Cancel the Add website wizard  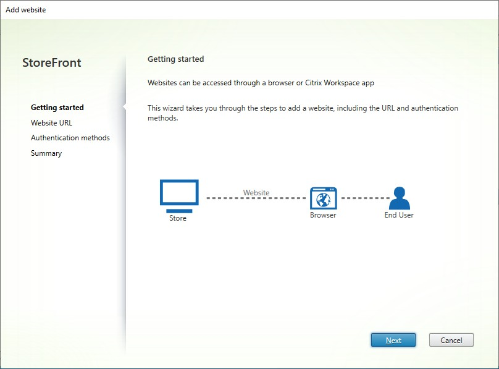[x=451, y=340]
